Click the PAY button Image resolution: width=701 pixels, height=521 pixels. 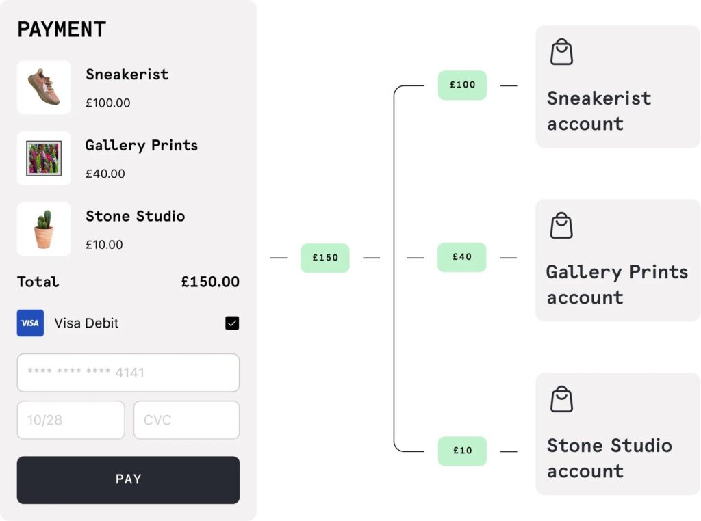128,480
